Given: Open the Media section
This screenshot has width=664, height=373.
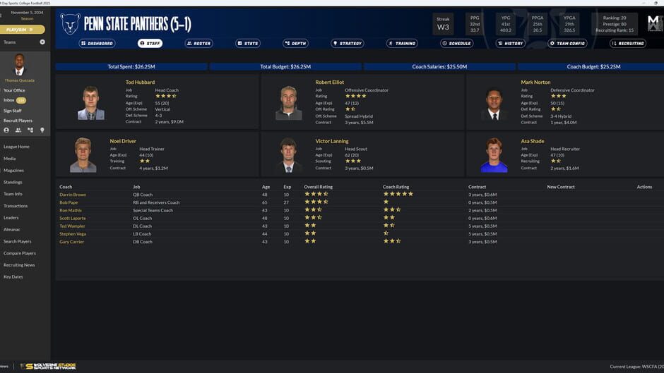Looking at the screenshot, I should (10, 159).
